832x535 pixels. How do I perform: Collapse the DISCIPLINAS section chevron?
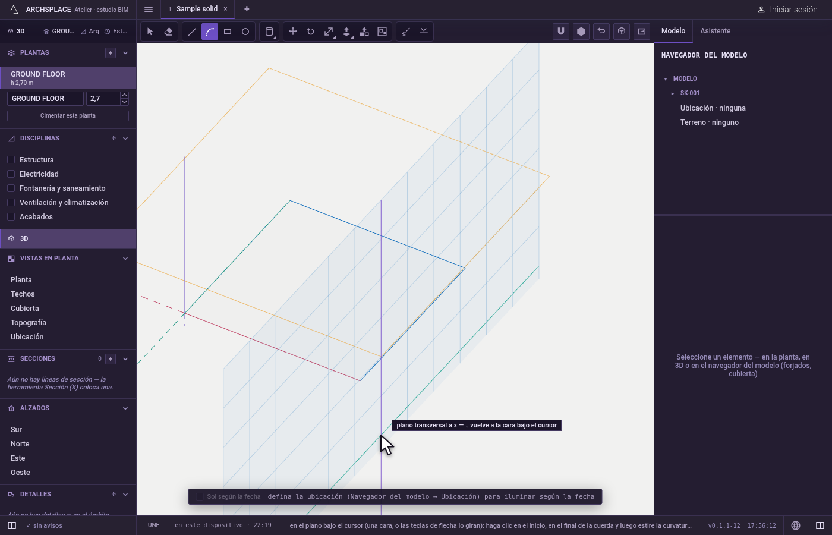click(125, 139)
